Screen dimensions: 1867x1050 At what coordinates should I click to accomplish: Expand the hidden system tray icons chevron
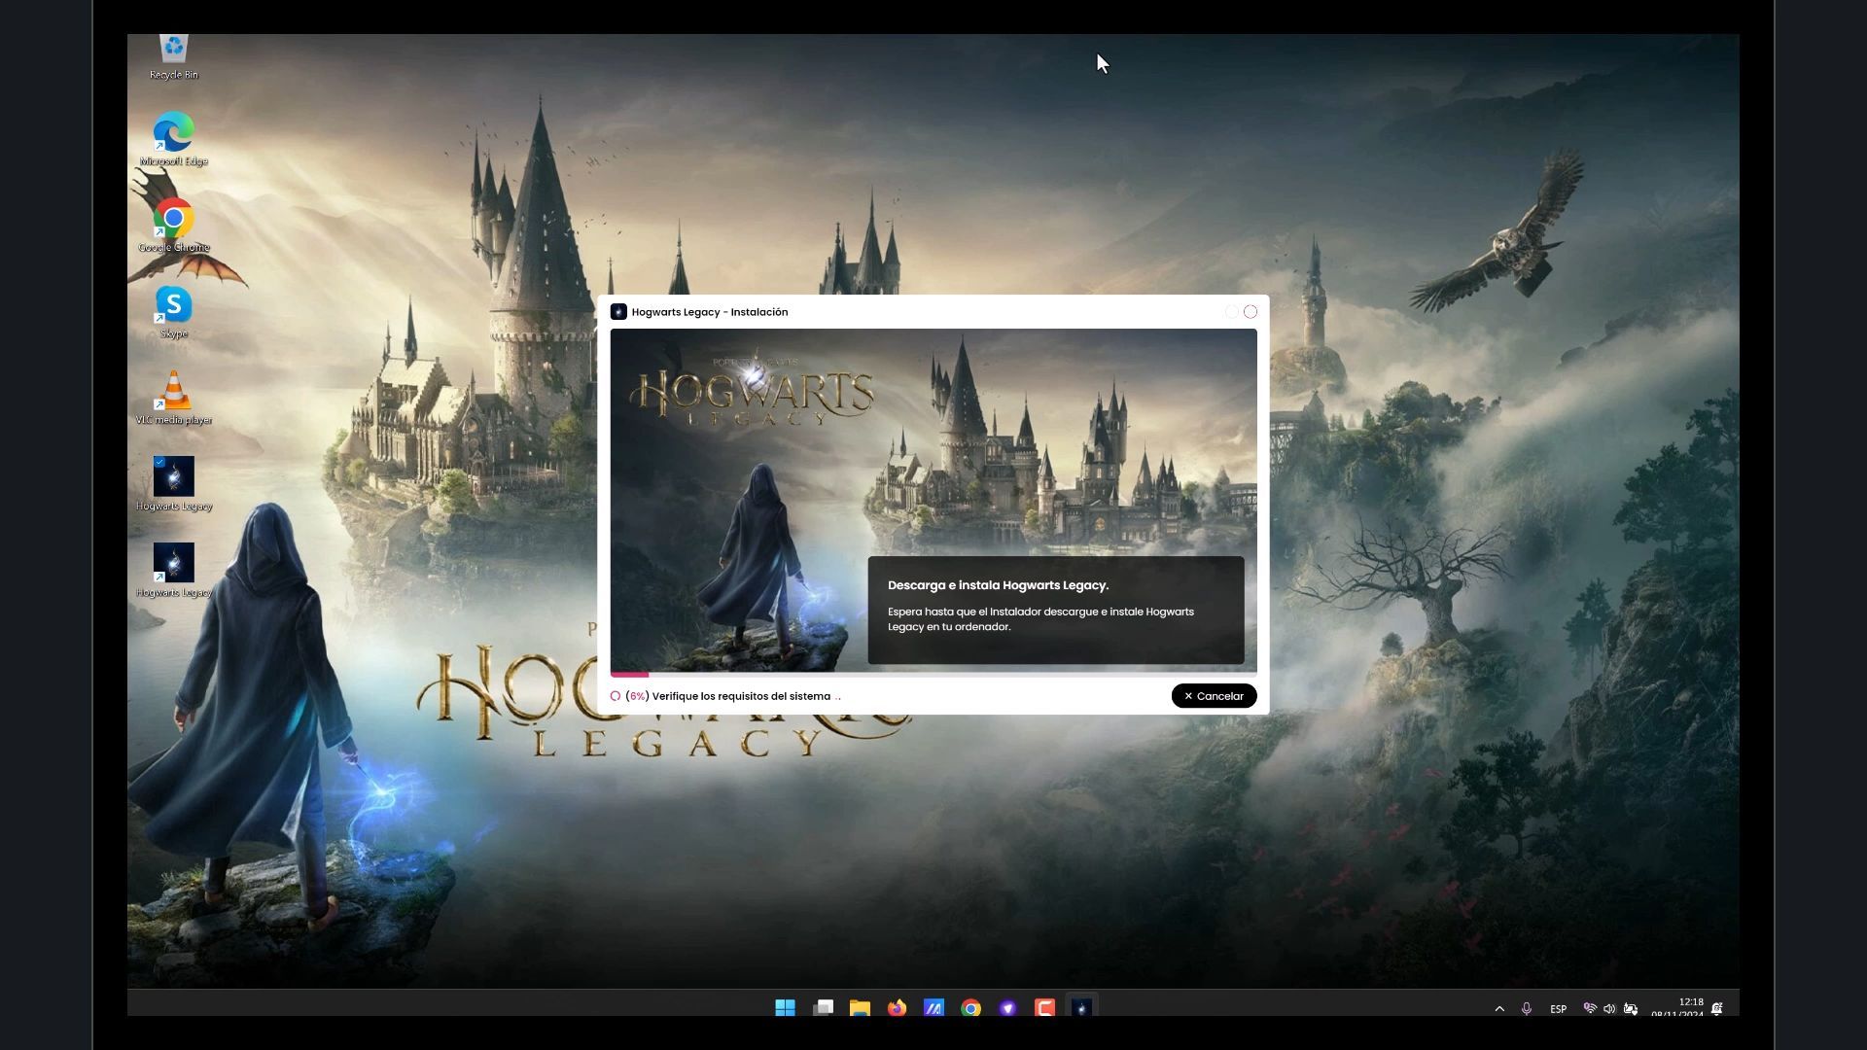pyautogui.click(x=1499, y=1009)
